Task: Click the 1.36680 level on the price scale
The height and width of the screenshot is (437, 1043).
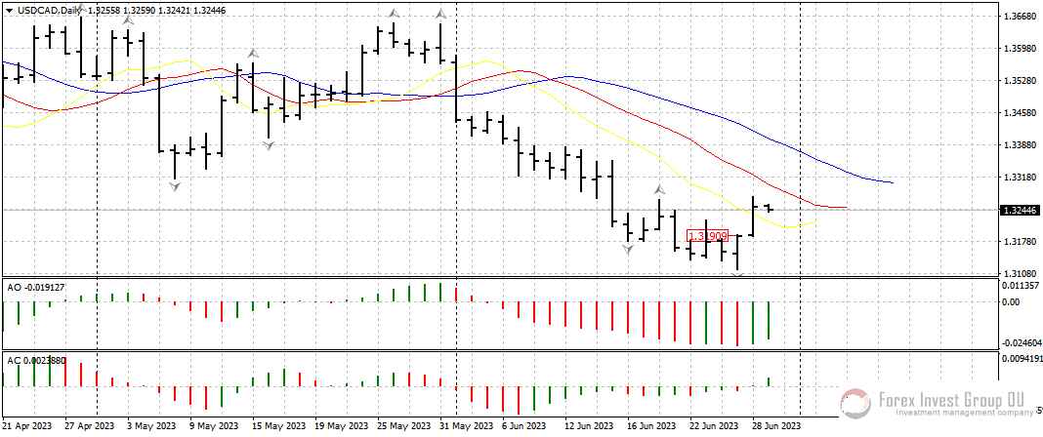Action: coord(1019,17)
